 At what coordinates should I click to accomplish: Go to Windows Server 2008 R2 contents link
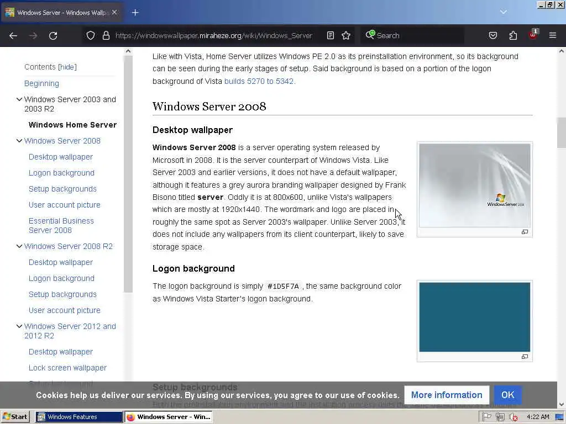(x=69, y=246)
